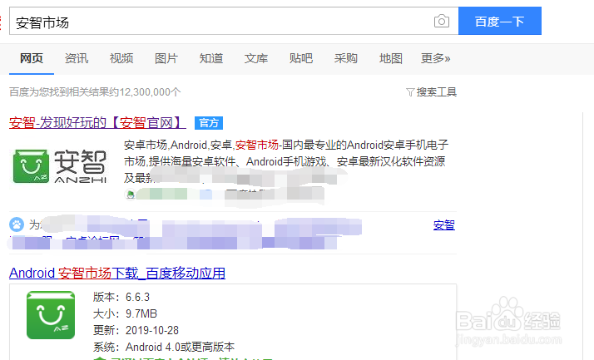594x360 pixels.
Task: Switch to the 图片 tab
Action: click(166, 58)
